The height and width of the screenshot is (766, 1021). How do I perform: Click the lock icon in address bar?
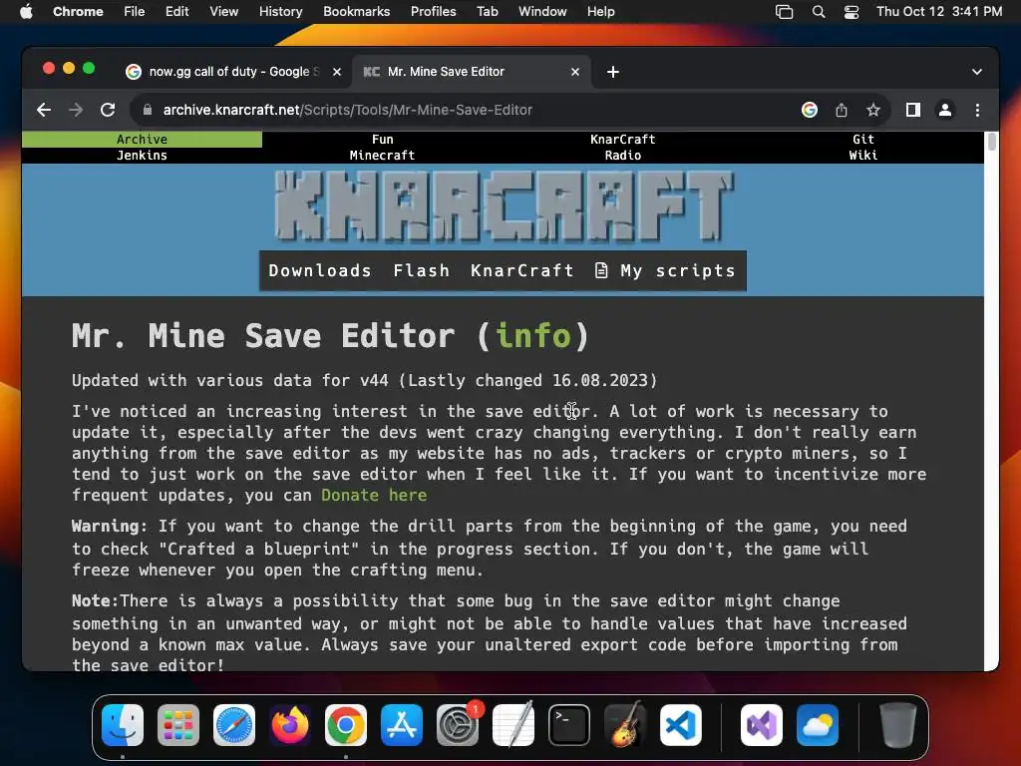[x=148, y=110]
